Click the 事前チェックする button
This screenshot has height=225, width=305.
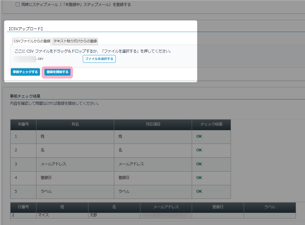(25, 72)
